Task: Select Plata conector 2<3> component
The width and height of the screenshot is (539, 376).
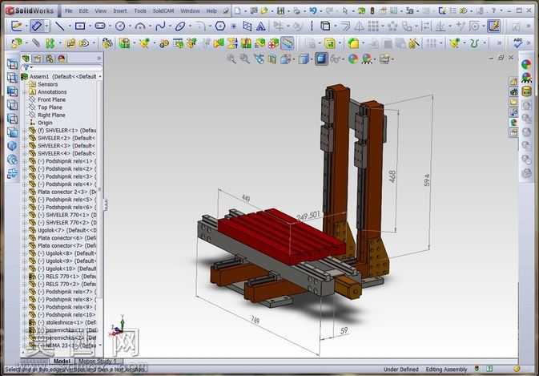Action: [66, 192]
